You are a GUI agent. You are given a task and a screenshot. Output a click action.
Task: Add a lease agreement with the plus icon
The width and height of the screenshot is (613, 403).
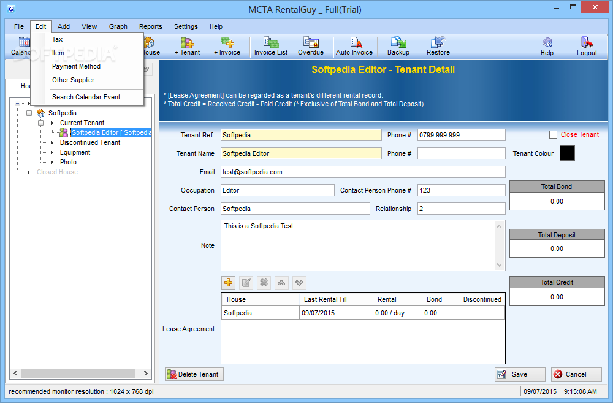click(x=228, y=283)
